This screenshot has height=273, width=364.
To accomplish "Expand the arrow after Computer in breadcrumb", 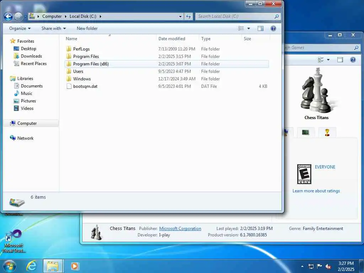I will (x=66, y=16).
